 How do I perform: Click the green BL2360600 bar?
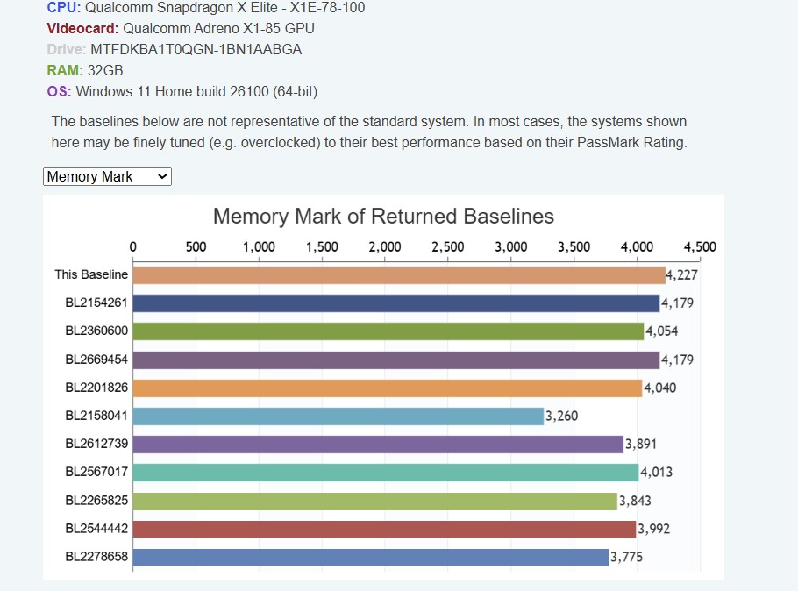(388, 331)
